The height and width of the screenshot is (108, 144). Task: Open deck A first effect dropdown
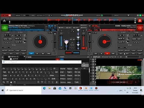[x=18, y=35]
